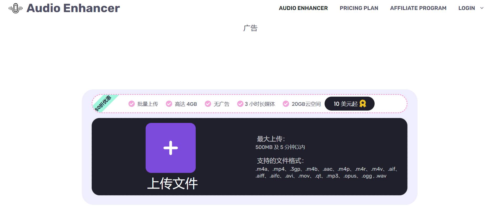Click the Audio Enhancer site title
The height and width of the screenshot is (208, 492).
coord(73,8)
